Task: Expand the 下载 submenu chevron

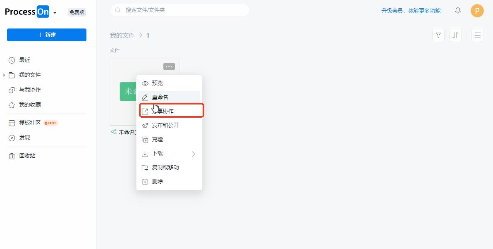Action: click(x=193, y=153)
